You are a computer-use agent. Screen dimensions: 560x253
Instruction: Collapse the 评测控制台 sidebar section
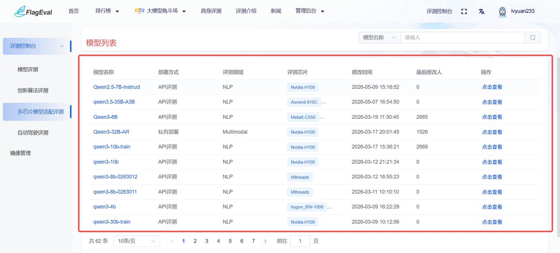62,46
